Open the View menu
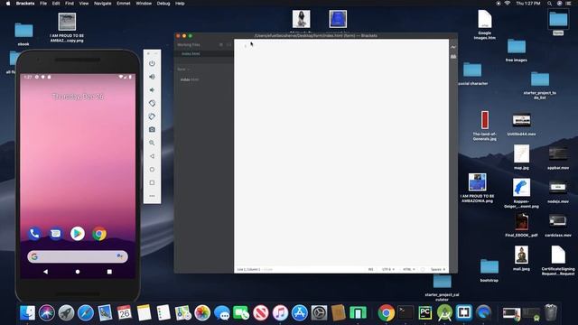Viewport: 578px width, 325px height. pos(84,4)
